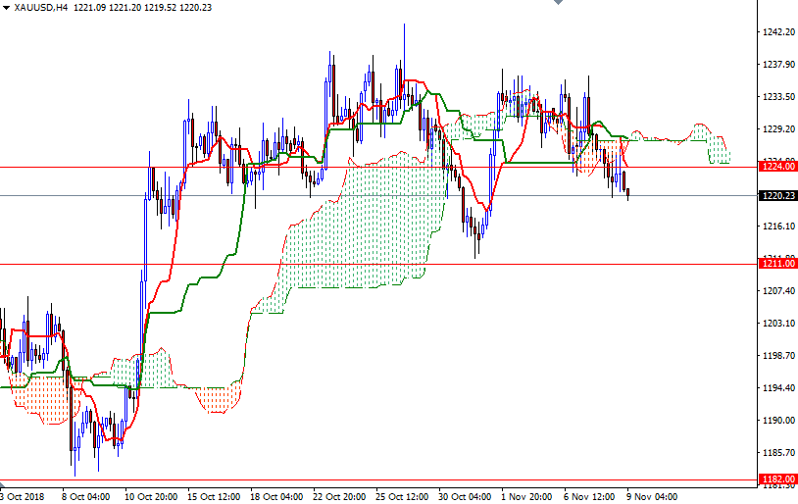Screen dimensions: 798x504
Task: Click the 1 Nov 20:00 time label
Action: point(526,495)
